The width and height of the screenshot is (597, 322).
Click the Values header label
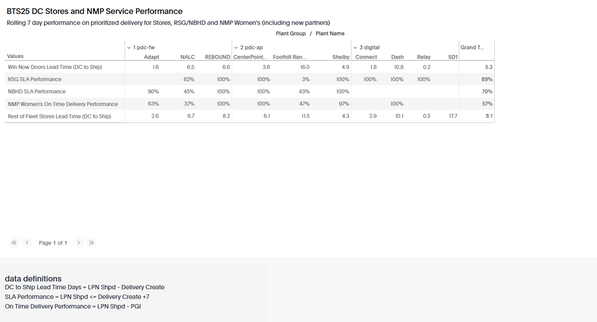[15, 56]
